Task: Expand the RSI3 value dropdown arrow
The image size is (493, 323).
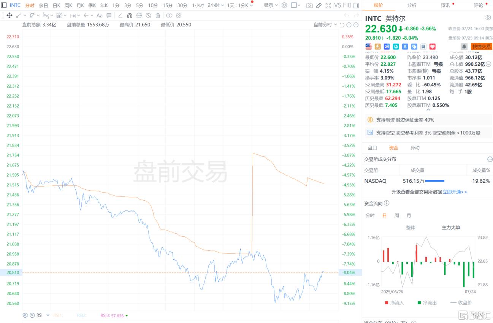Action: click(x=127, y=315)
